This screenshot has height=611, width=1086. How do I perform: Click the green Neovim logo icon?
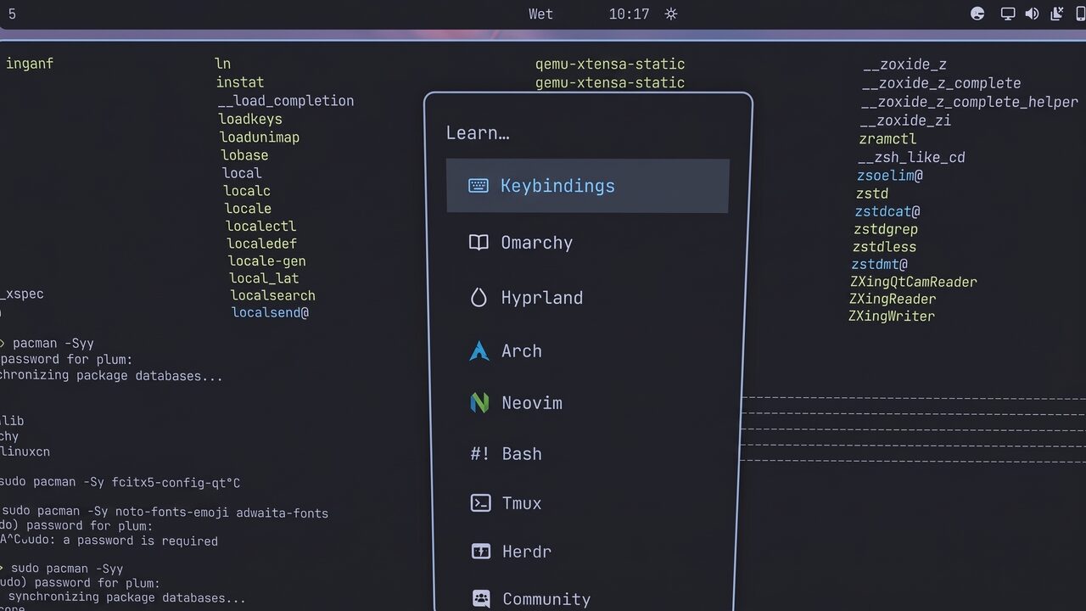click(x=479, y=402)
